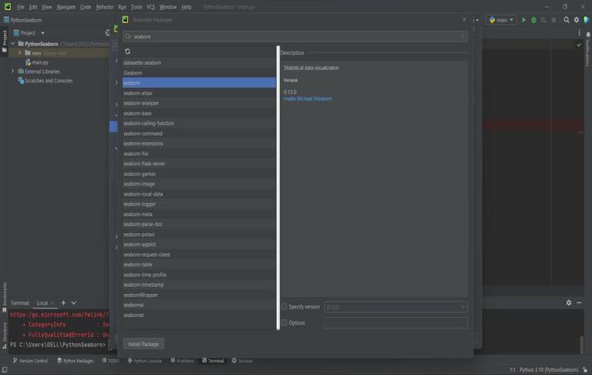Open the TODO tool window
This screenshot has width=592, height=375.
tap(111, 360)
